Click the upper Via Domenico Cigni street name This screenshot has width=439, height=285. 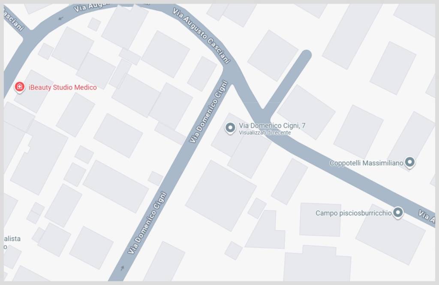pos(209,112)
